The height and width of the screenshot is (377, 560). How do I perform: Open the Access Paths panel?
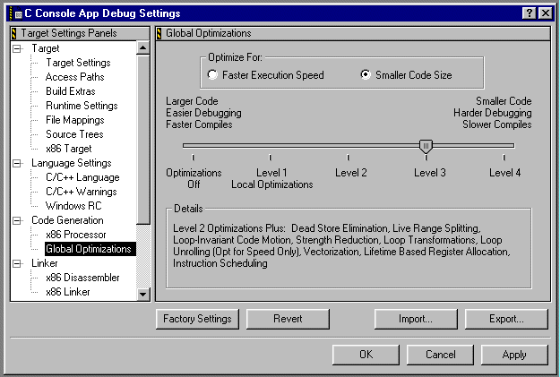point(75,77)
